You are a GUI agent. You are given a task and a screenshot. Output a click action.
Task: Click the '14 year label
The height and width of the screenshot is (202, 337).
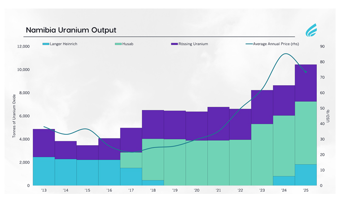(66, 190)
